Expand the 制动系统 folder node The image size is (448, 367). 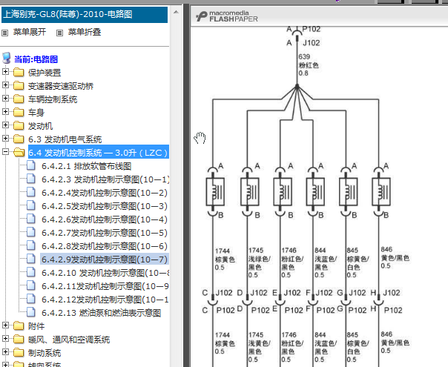pyautogui.click(x=5, y=352)
